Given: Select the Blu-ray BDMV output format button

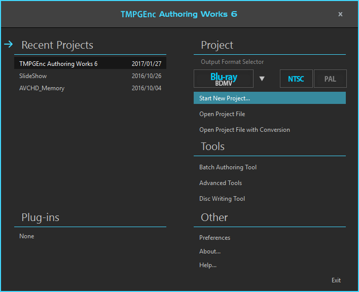Looking at the screenshot, I should (x=224, y=79).
